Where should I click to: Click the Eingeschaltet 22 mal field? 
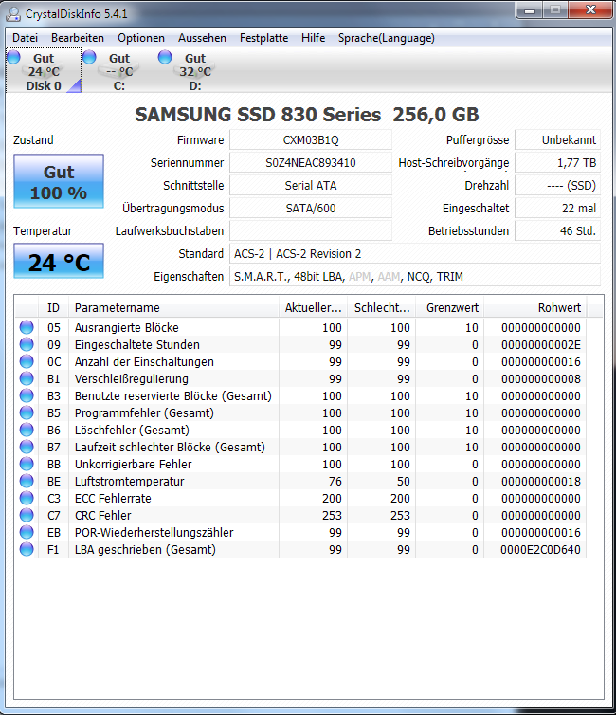coord(557,209)
